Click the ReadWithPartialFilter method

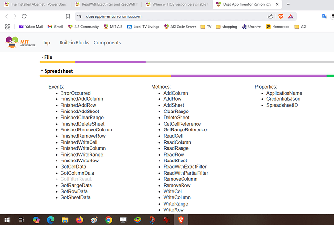click(x=185, y=173)
